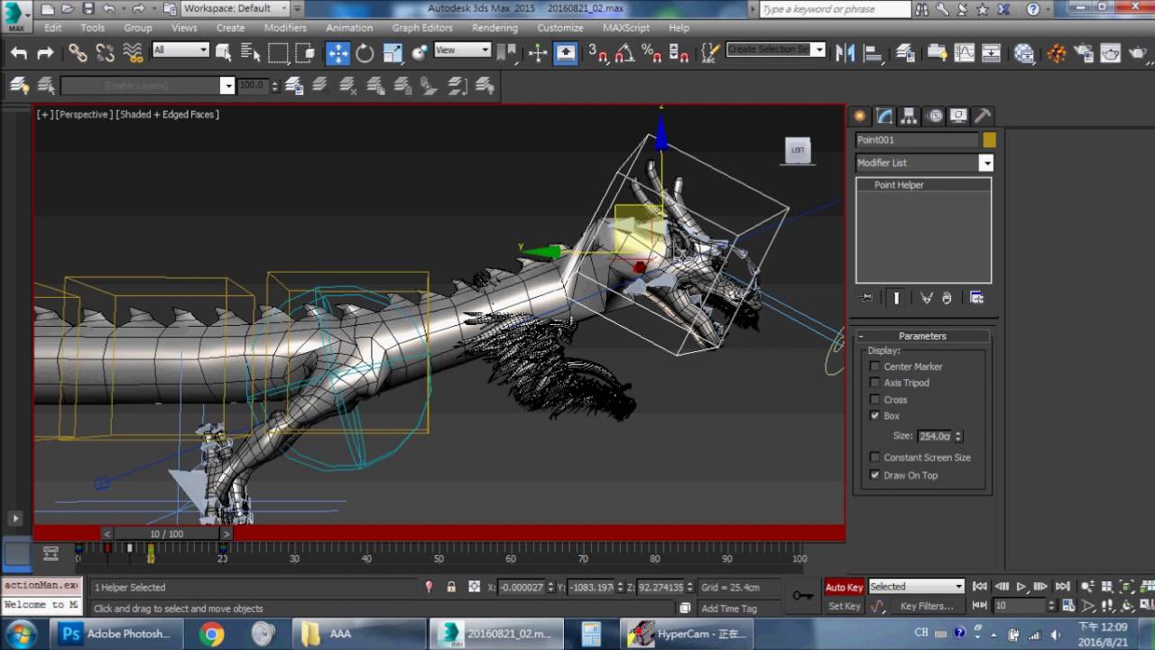Enable the Center Marker checkbox
Viewport: 1155px width, 650px height.
[874, 367]
